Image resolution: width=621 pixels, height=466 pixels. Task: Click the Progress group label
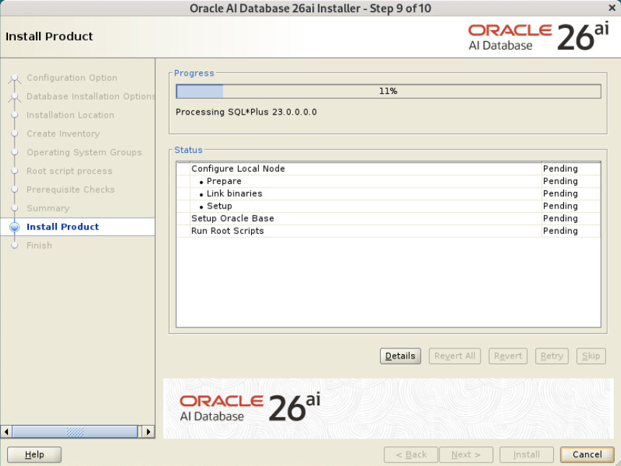194,74
